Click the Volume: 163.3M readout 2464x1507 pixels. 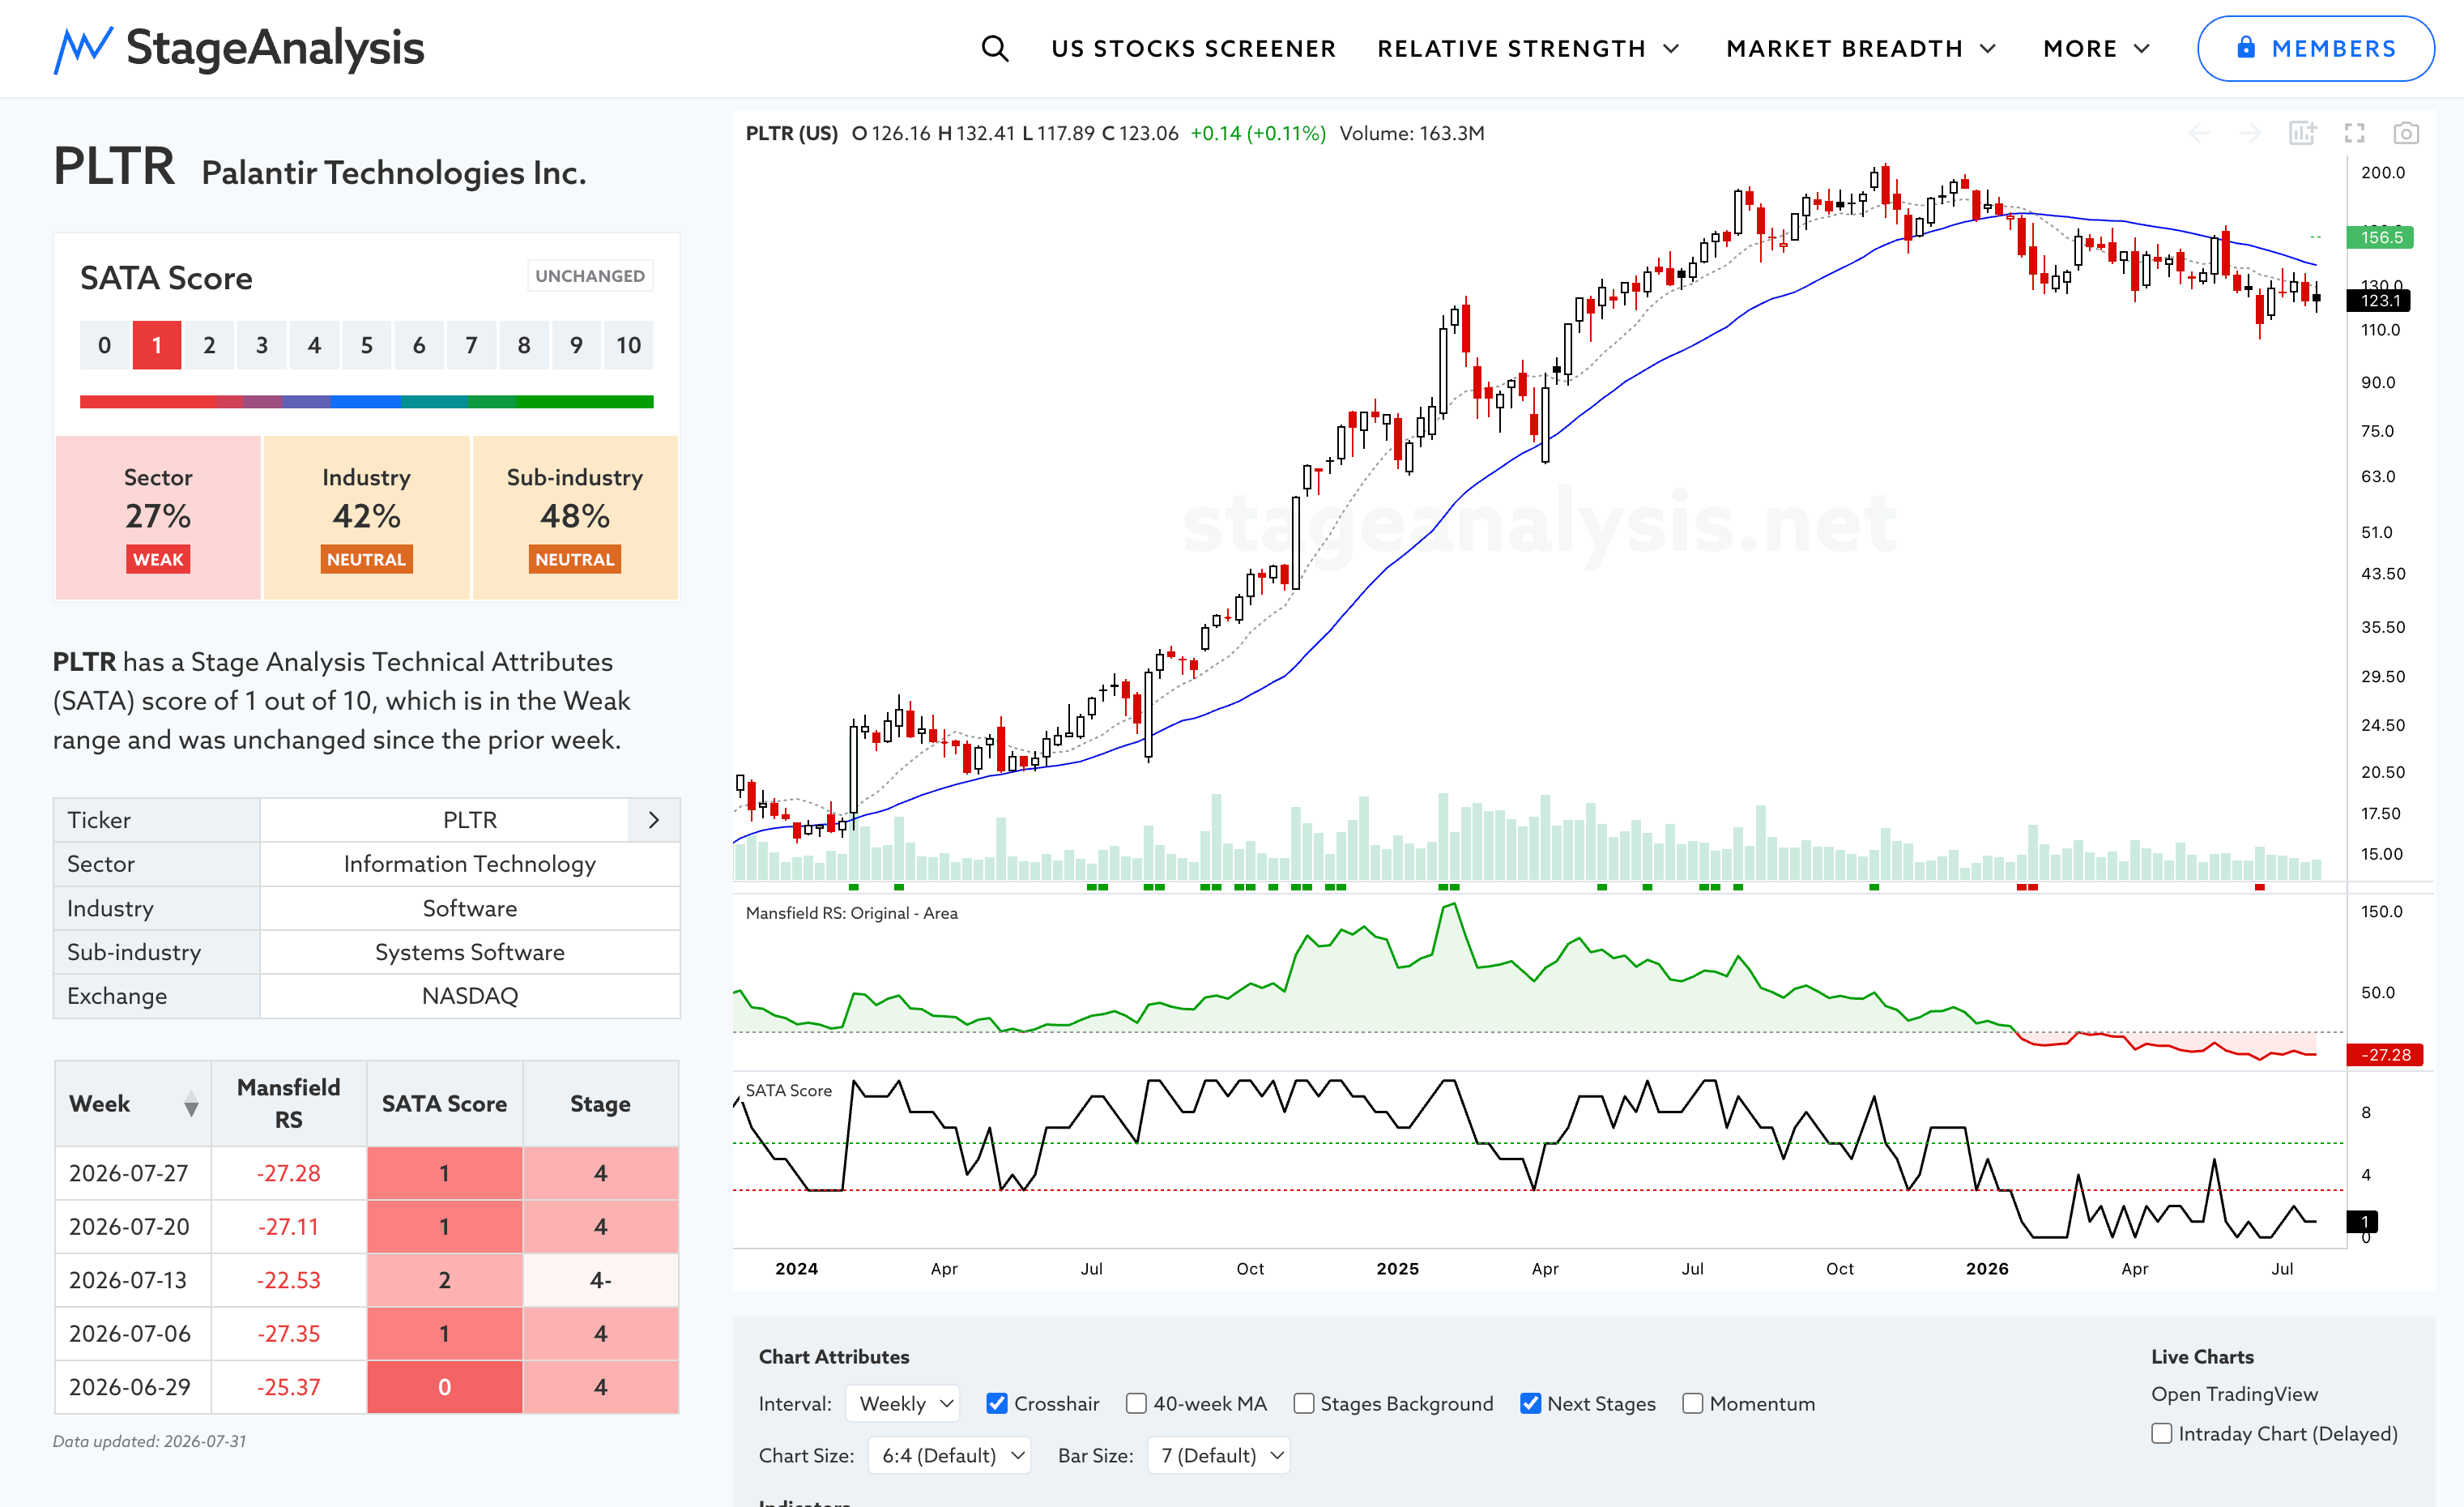[1412, 133]
